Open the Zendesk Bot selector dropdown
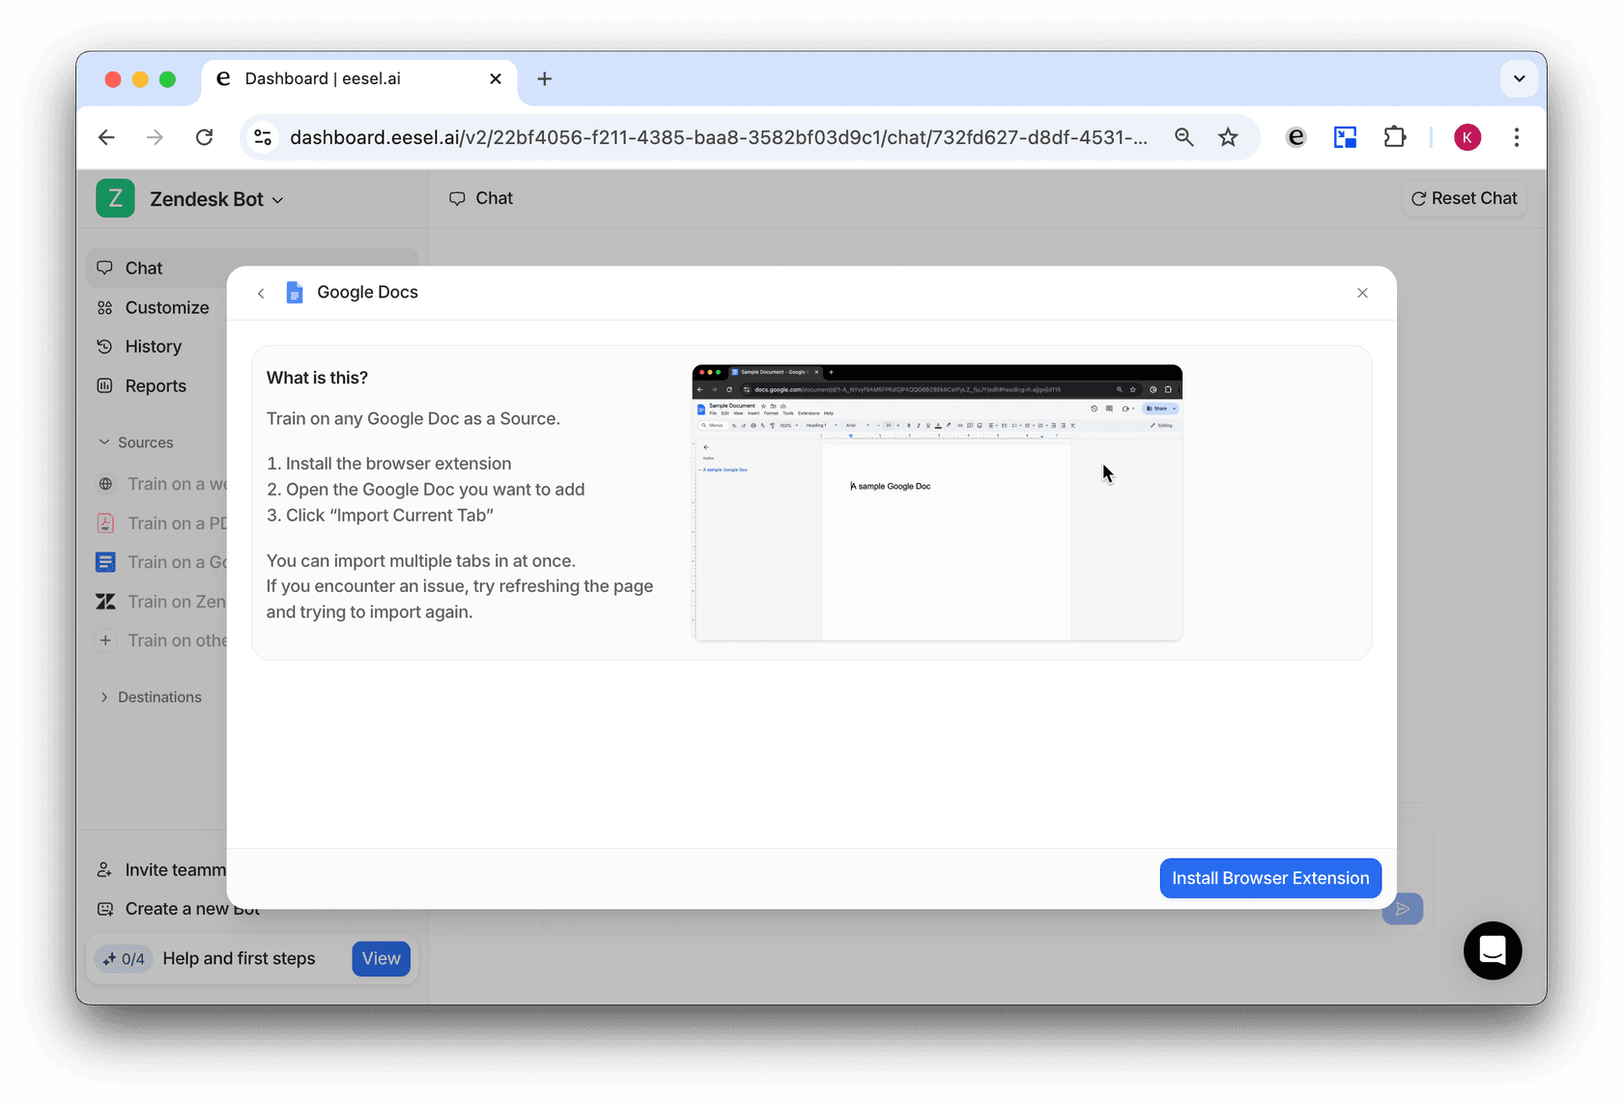 click(x=217, y=199)
